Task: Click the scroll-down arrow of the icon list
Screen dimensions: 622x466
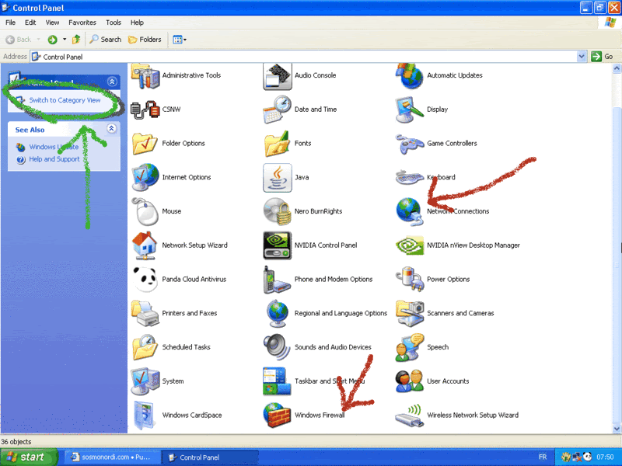Action: 617,429
